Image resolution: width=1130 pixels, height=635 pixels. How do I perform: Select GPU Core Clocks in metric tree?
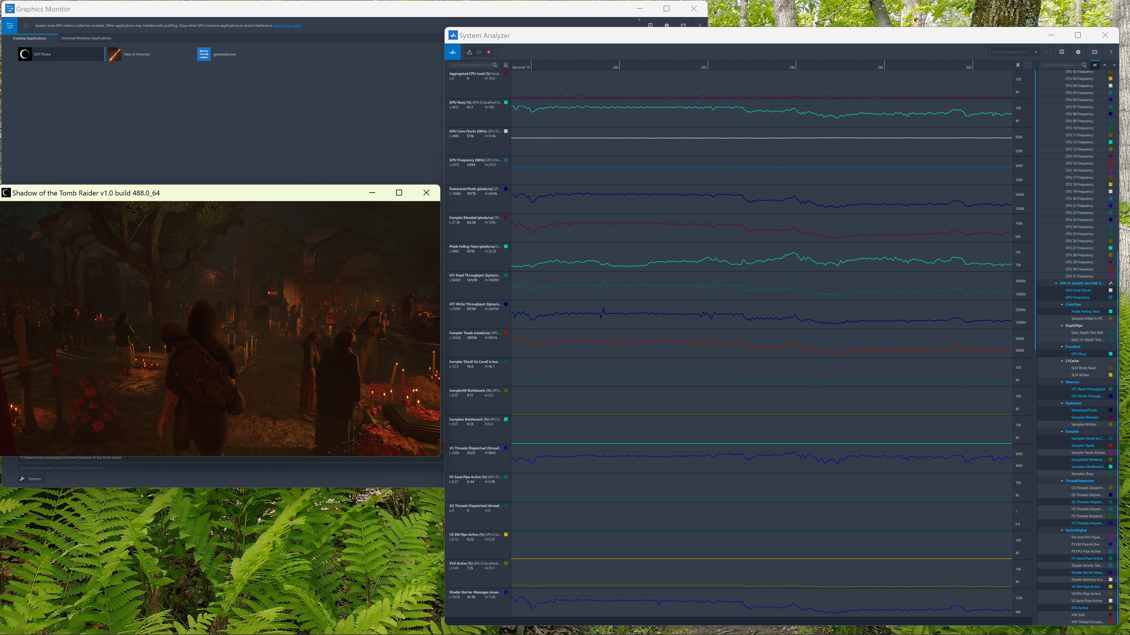pos(1078,290)
